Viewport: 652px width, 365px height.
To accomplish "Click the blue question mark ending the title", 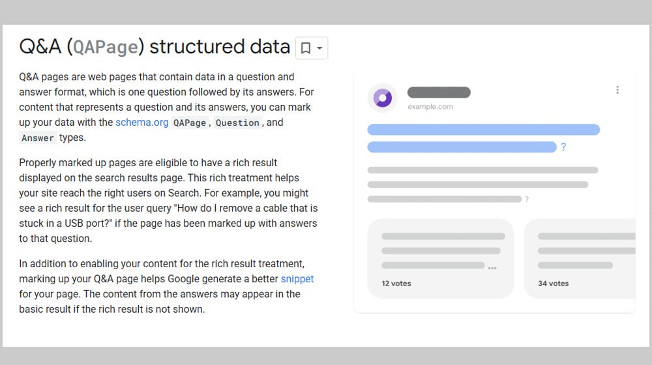I will click(563, 147).
